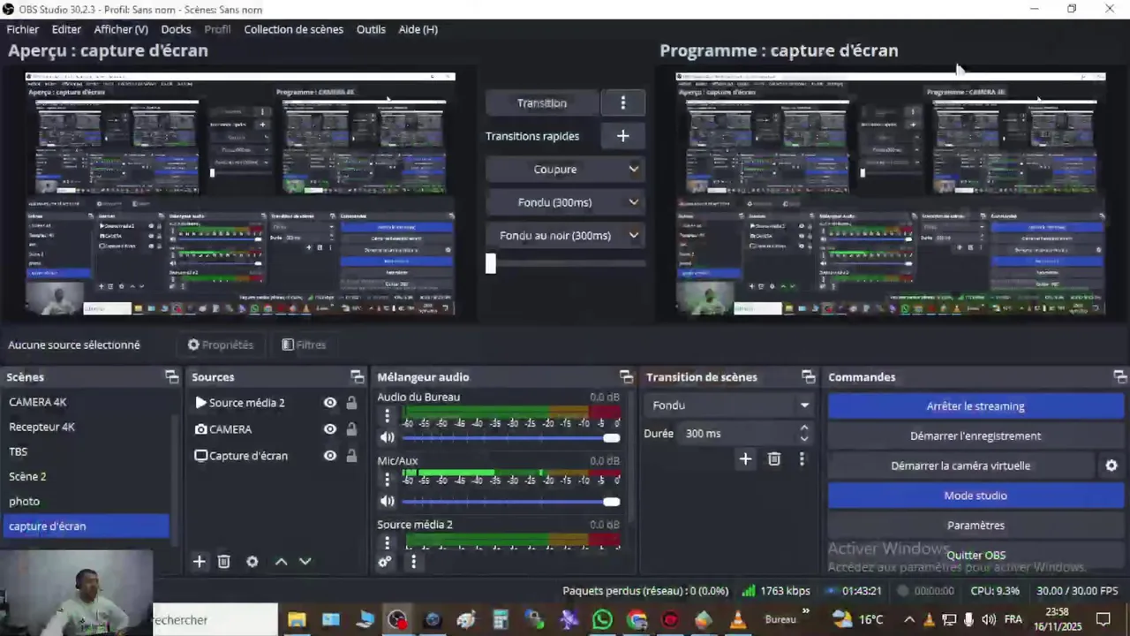The width and height of the screenshot is (1130, 636).
Task: Select the Recepteur 4K scene
Action: click(85, 427)
